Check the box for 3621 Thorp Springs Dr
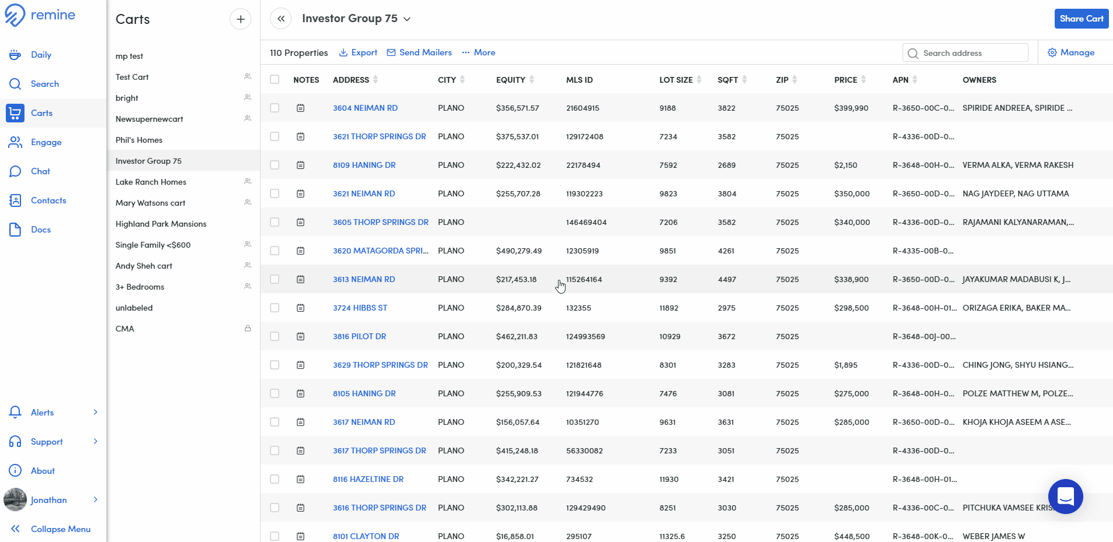Screen dimensions: 1113x542 point(275,136)
